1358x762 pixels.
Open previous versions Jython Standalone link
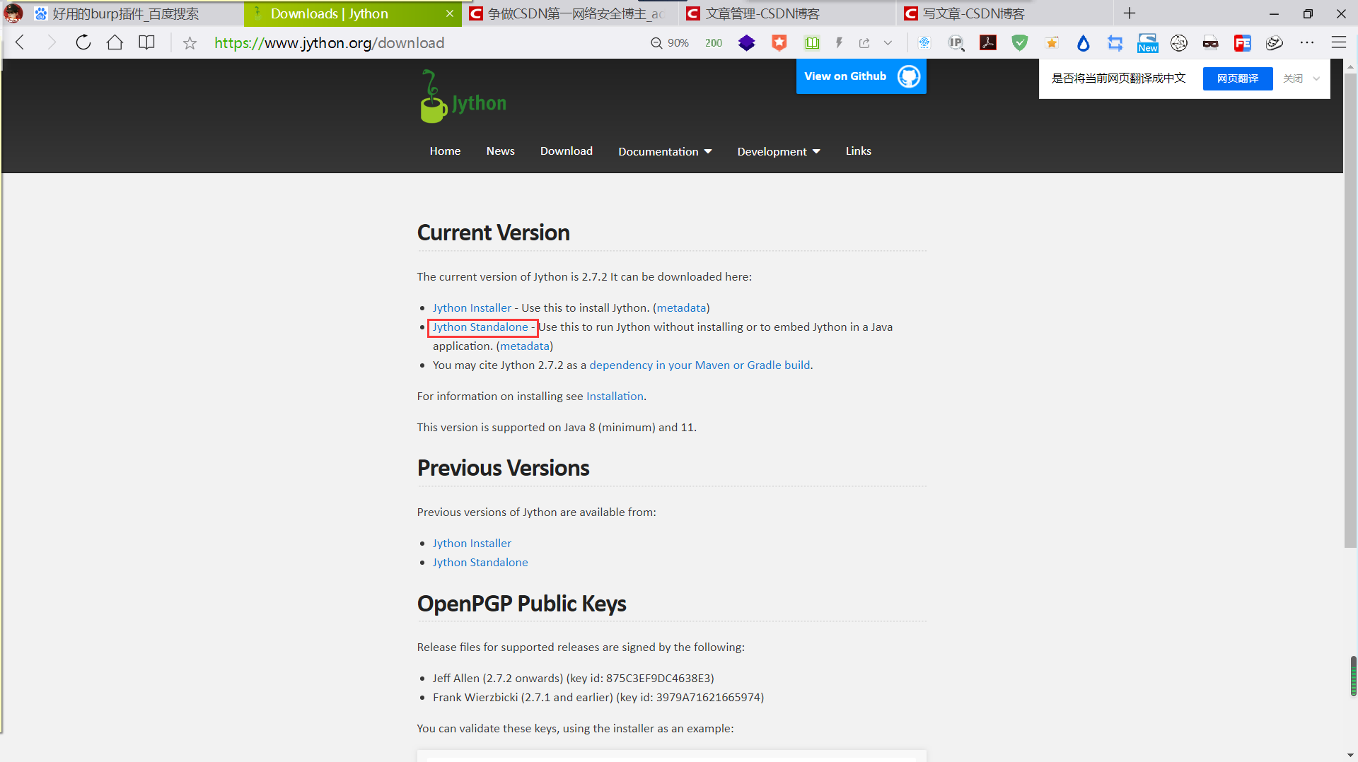480,563
